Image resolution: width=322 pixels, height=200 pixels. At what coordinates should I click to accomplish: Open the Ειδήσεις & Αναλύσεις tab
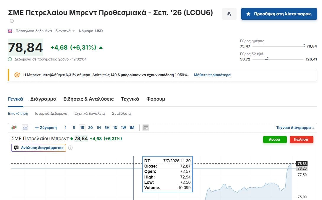point(88,99)
